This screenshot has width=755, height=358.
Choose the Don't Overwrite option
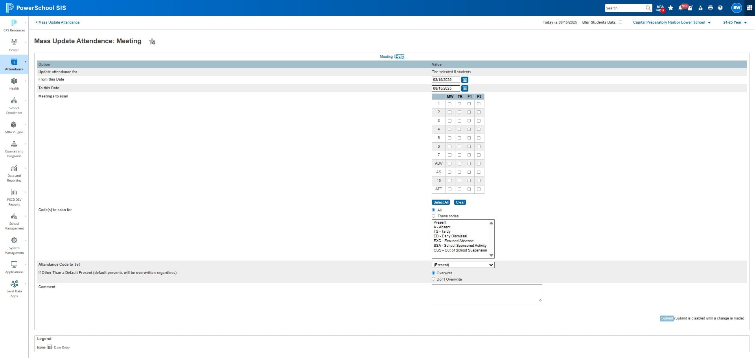(x=434, y=279)
